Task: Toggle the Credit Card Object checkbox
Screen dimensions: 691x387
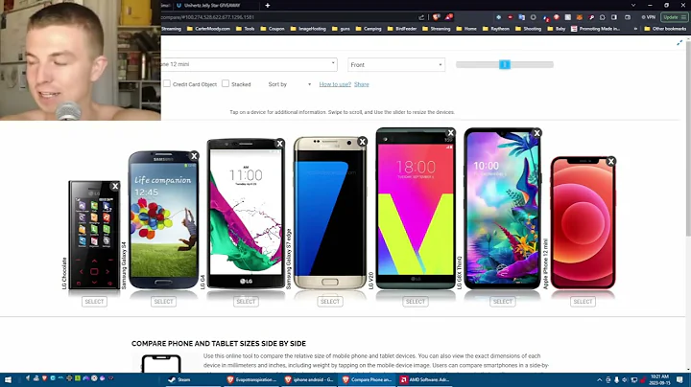Action: pyautogui.click(x=167, y=83)
